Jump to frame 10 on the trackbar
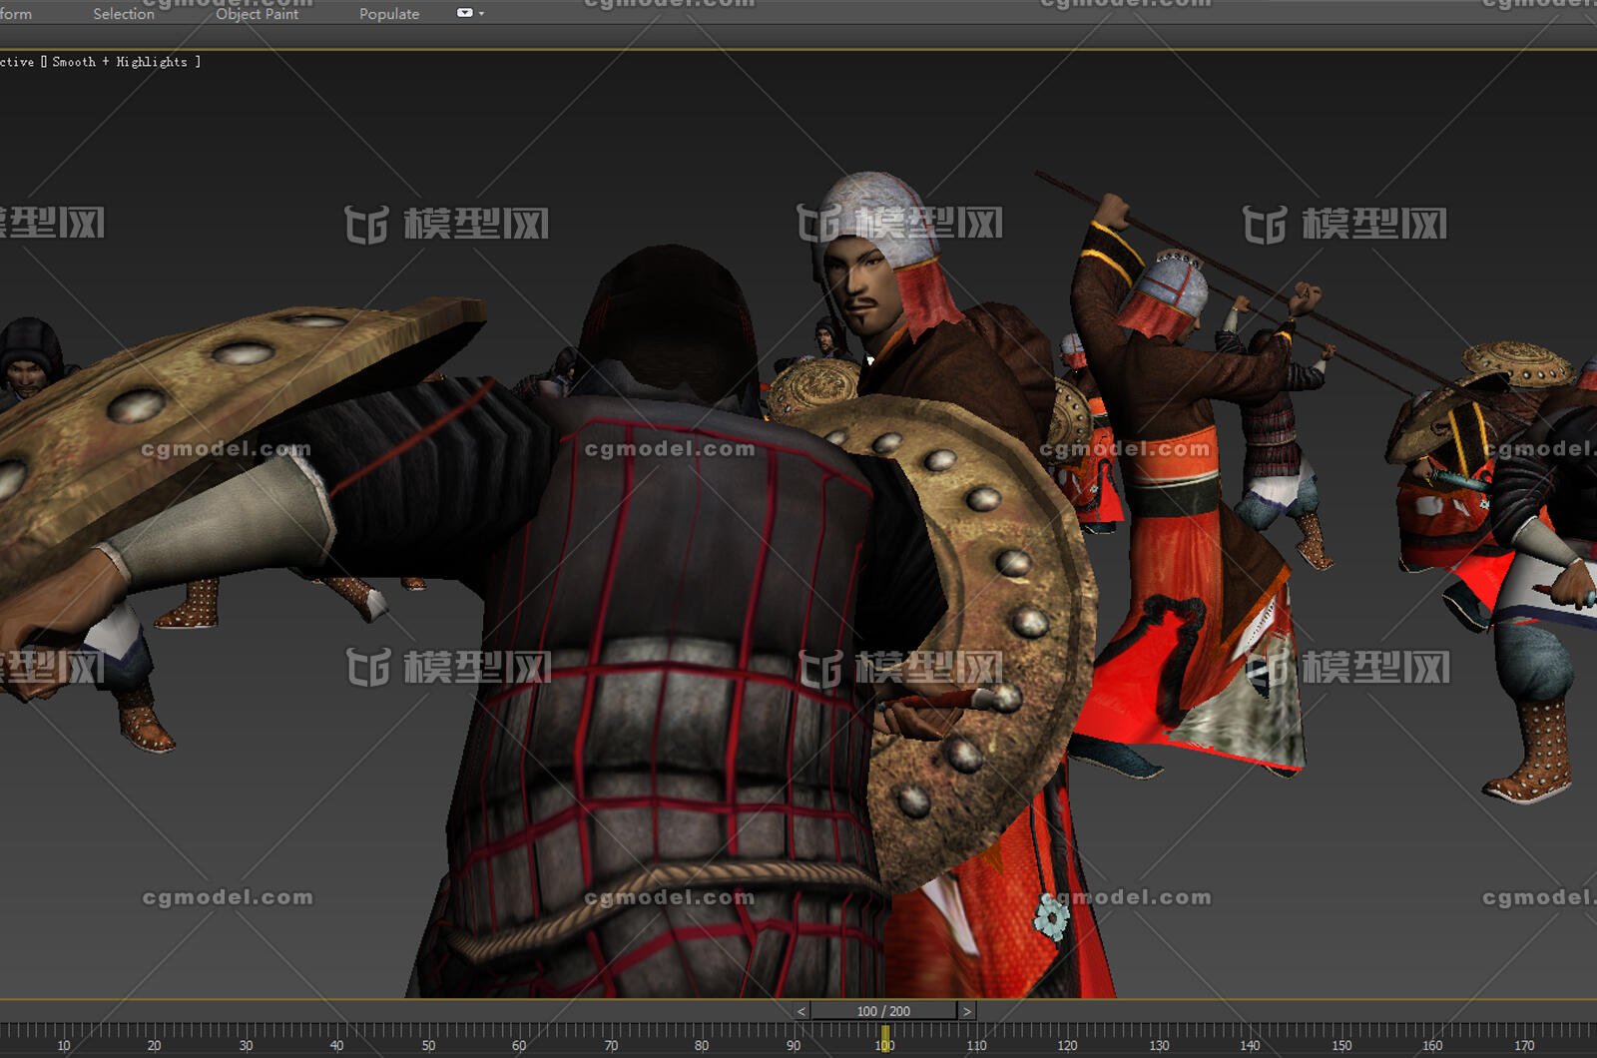1597x1058 pixels. click(64, 1045)
